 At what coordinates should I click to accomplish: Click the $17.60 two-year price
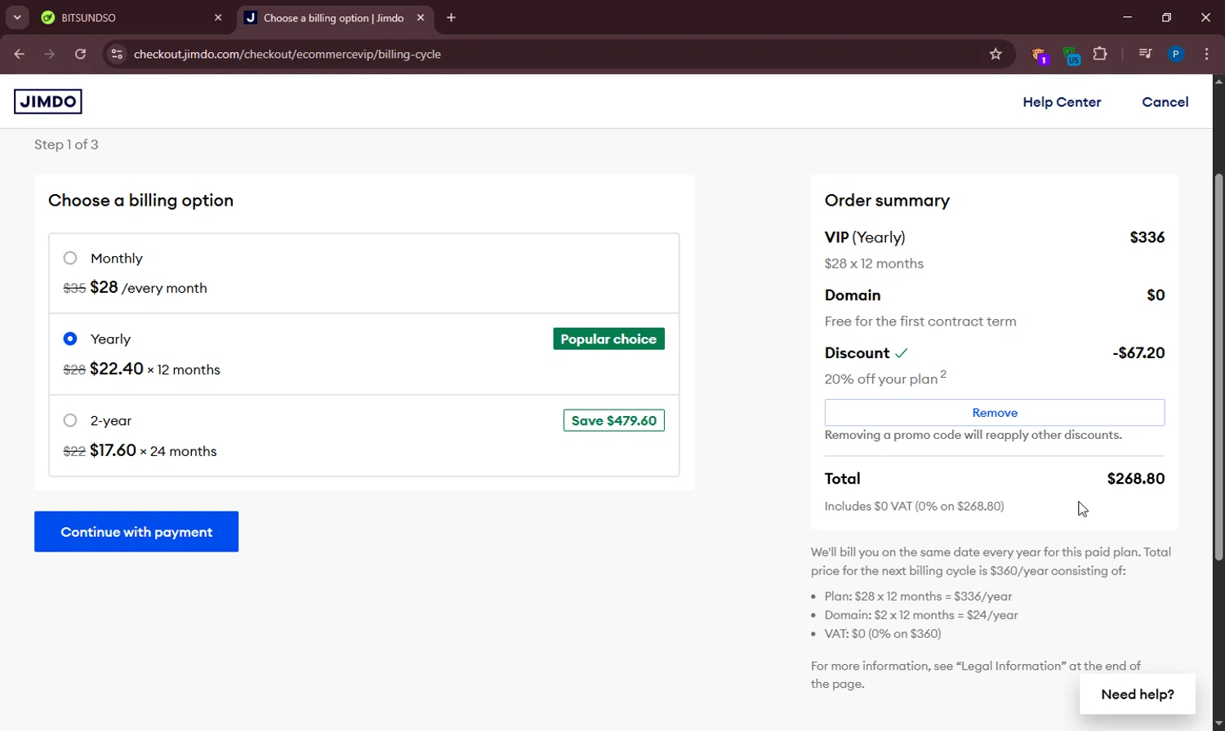point(113,450)
